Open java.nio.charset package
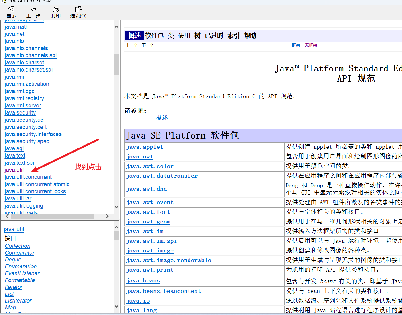The image size is (402, 315). pos(24,63)
